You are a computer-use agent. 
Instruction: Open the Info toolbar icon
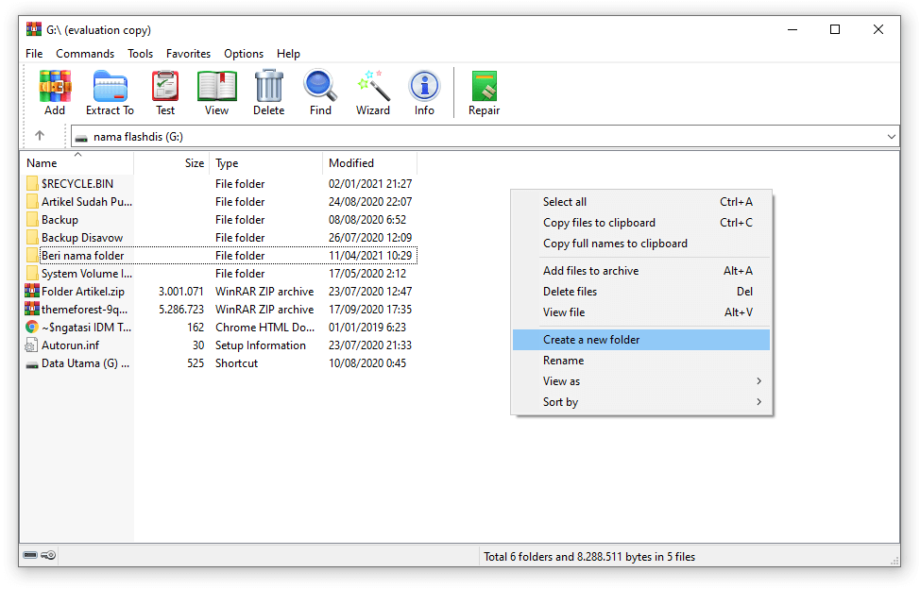point(424,87)
